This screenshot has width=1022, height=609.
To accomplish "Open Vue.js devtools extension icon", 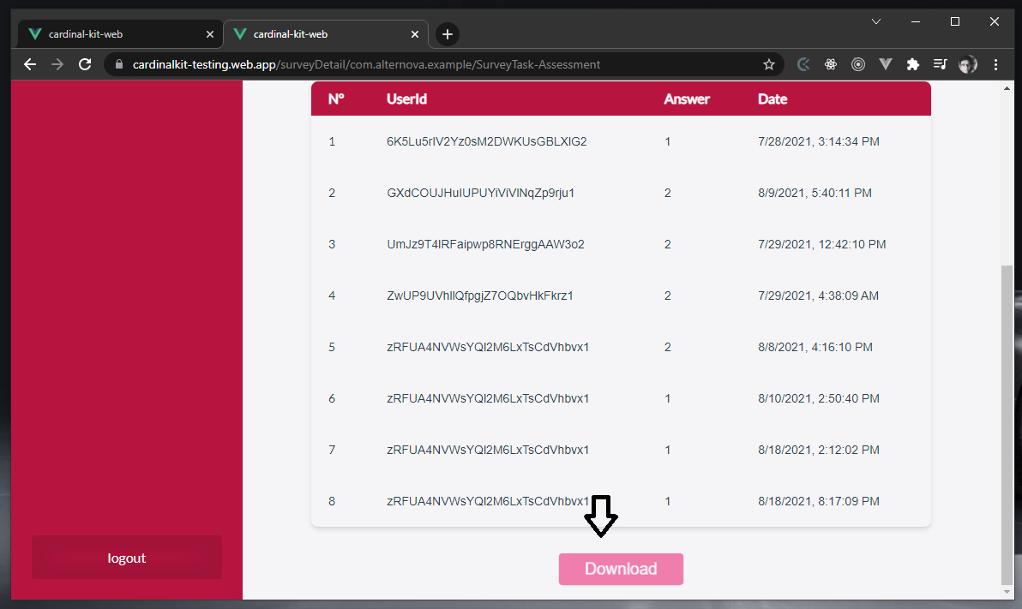I will pos(886,64).
